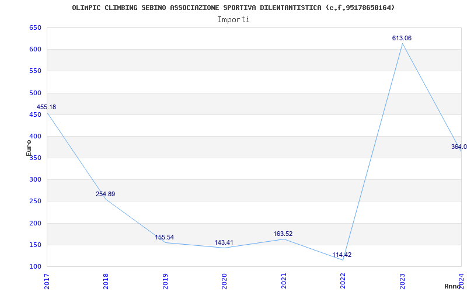This screenshot has width=467, height=292.
Task: Click the 2019 x-axis tick label
Action: 165,280
